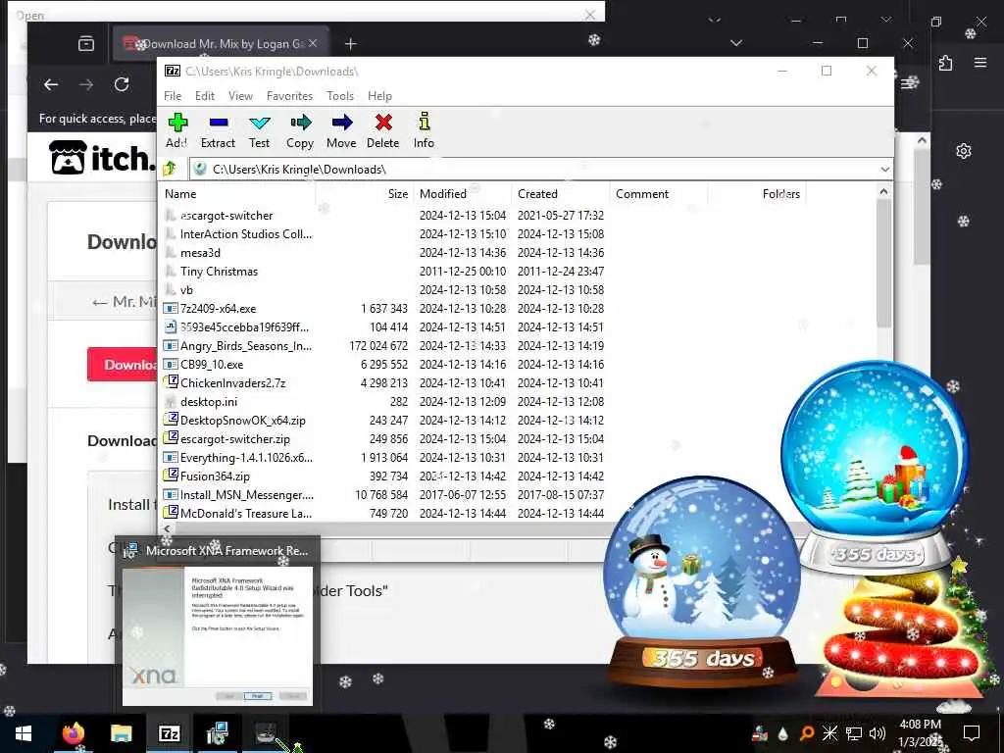Screen dimensions: 1004x753
Task: Click the red Delete toolbar icon
Action: tap(383, 130)
